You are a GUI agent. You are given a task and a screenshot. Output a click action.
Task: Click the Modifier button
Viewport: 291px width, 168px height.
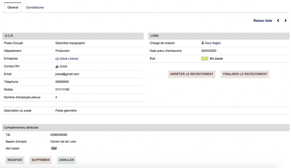pos(15,160)
